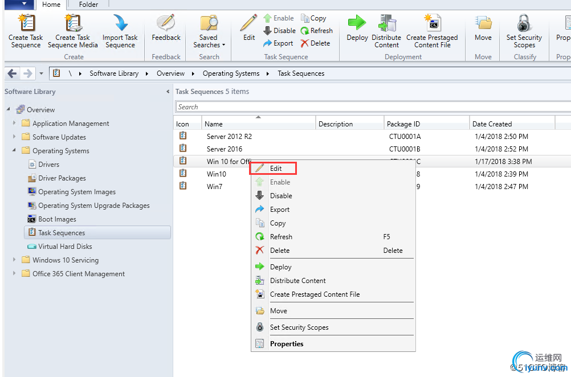Click Disable in the ribbon
This screenshot has height=377, width=571.
[x=279, y=31]
